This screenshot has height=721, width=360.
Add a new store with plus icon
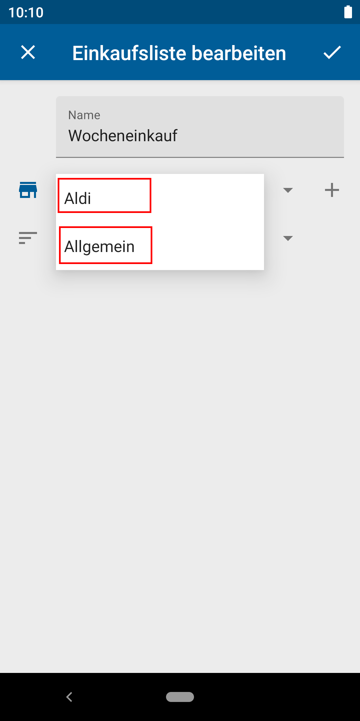click(x=332, y=190)
